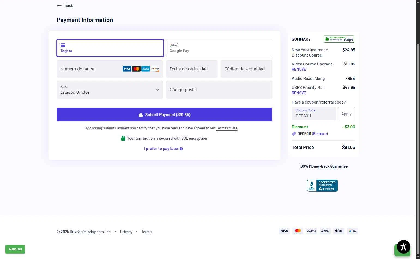Click the footer Mastercard icon

point(298,231)
